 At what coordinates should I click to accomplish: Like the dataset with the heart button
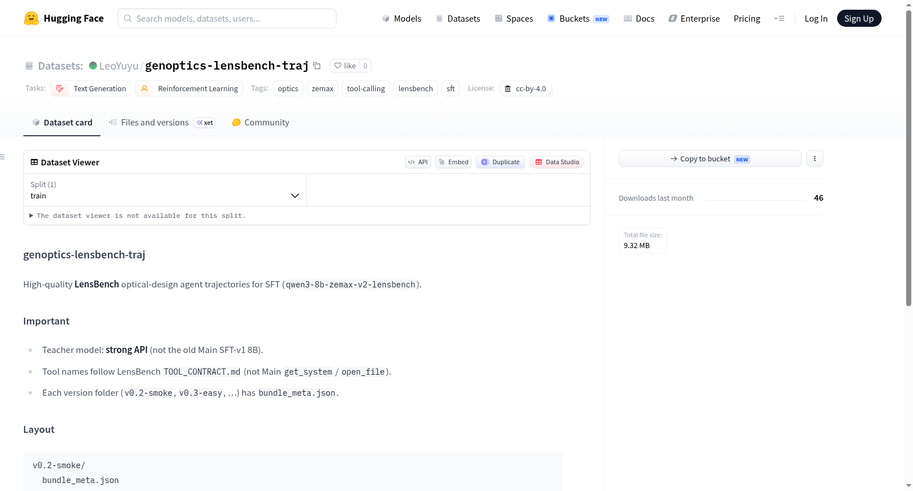click(345, 66)
